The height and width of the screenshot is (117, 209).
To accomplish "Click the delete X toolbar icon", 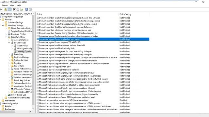I will 14,9.
